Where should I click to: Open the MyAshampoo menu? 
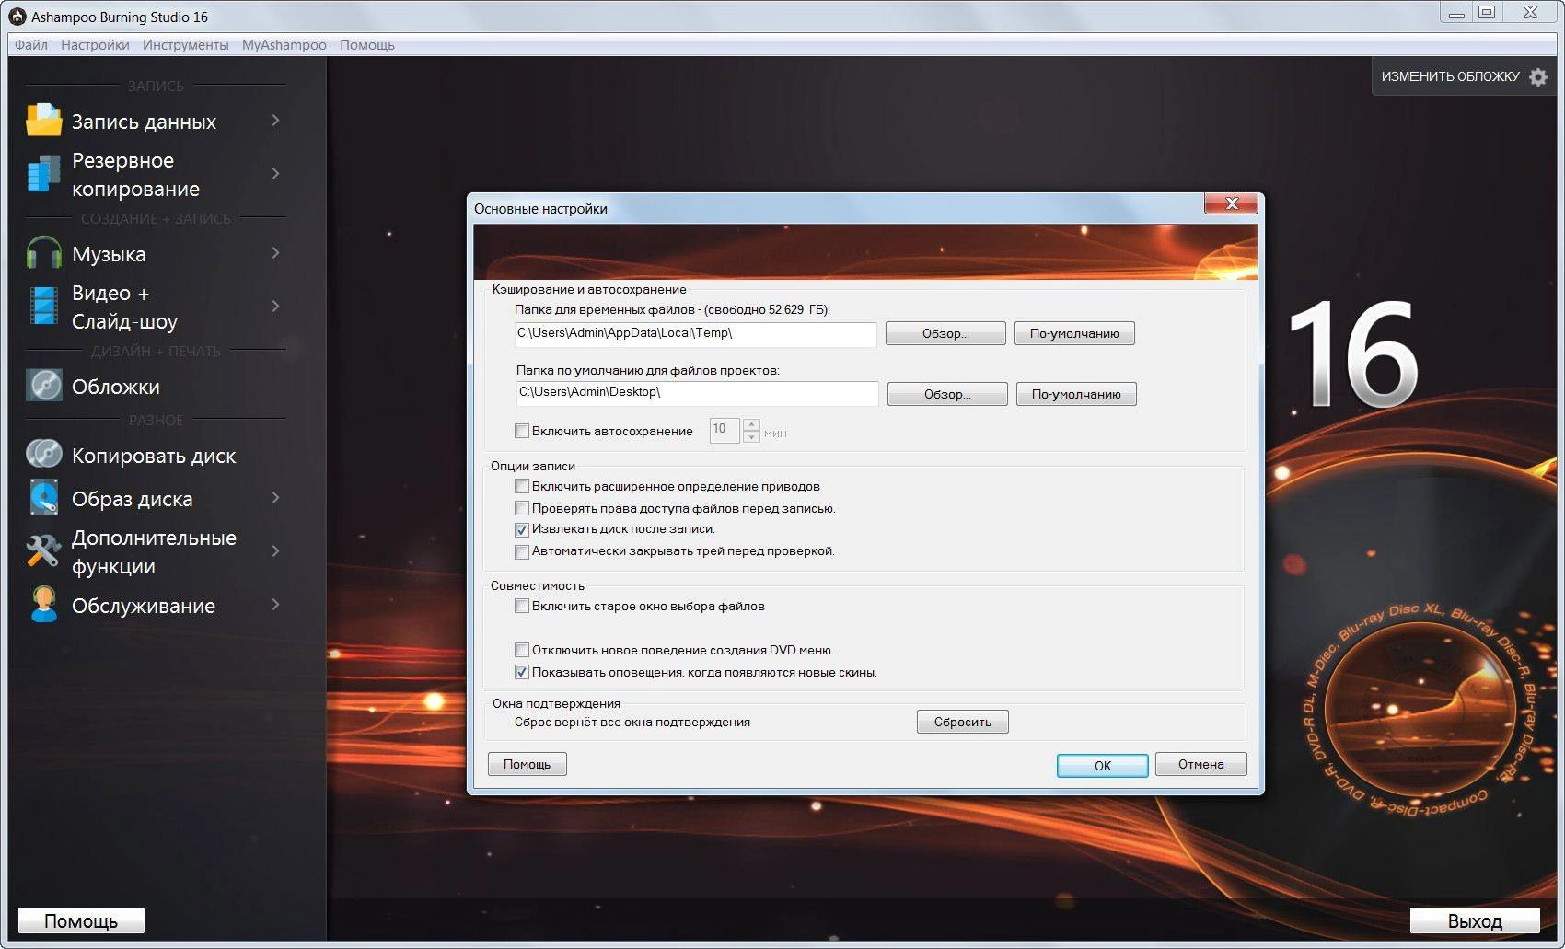click(x=284, y=44)
